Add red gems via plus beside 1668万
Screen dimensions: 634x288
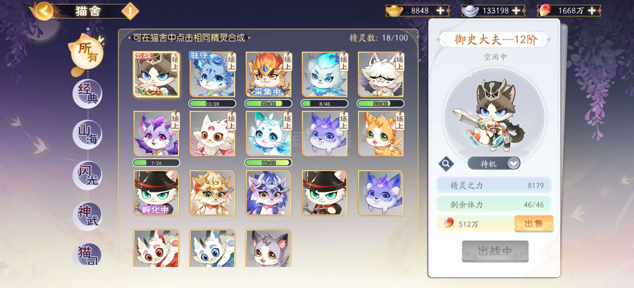tap(592, 11)
